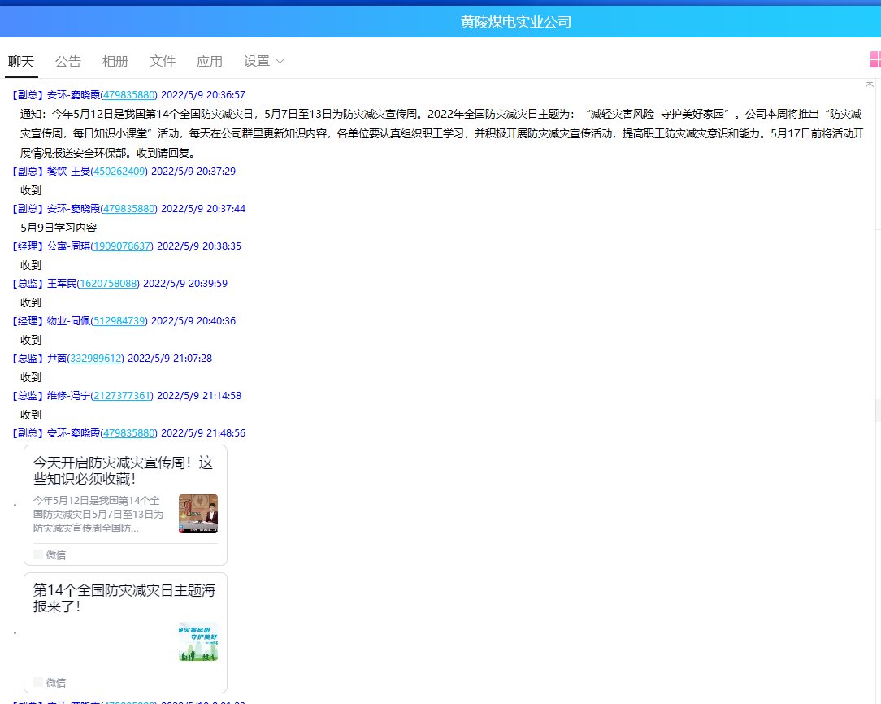Viewport: 881px width, 704px height.
Task: Click the 通知 message about 防灾减灾日
Action: (441, 133)
